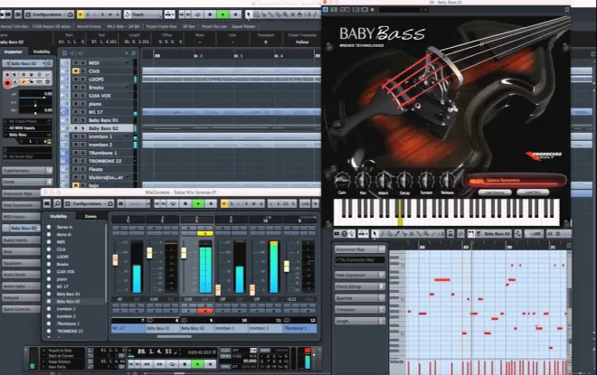Screen dimensions: 597x375
Task: Click the Baby Bass 02 channel fader handle
Action: pos(184,253)
